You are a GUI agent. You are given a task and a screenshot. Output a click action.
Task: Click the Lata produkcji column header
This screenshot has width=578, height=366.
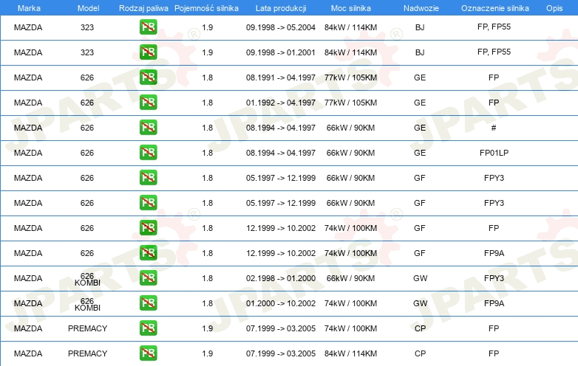(x=281, y=8)
